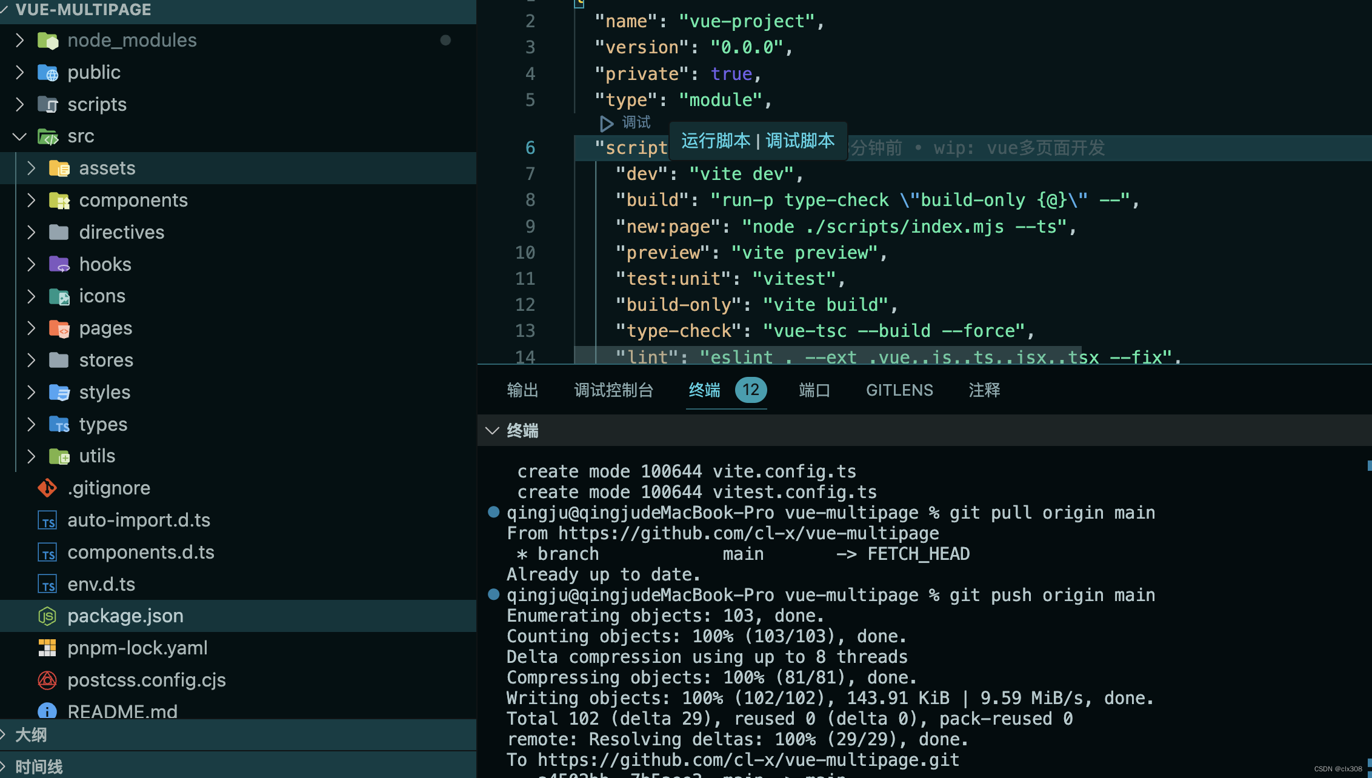Click the GitLens blame text "wip: vue多页面开发"

click(1019, 148)
